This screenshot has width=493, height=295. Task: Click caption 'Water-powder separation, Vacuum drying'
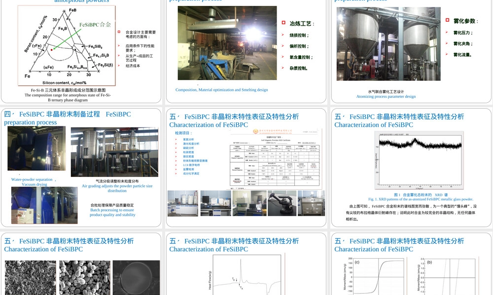pos(34,182)
